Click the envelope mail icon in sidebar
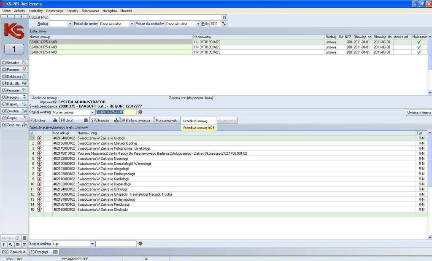 (24, 245)
